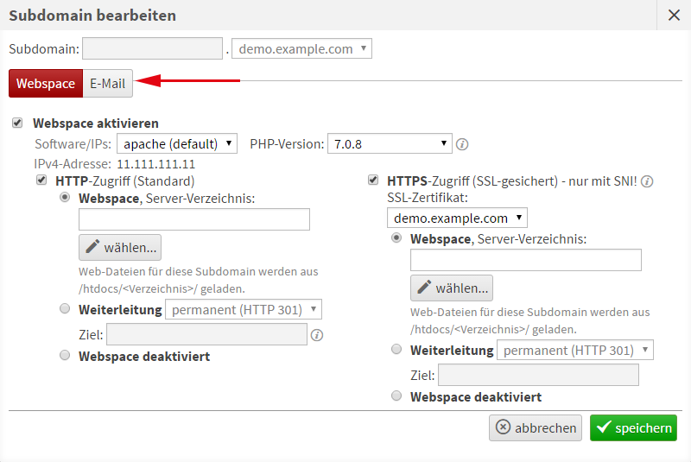Click the abbrechen button
The width and height of the screenshot is (691, 462).
[x=536, y=428]
